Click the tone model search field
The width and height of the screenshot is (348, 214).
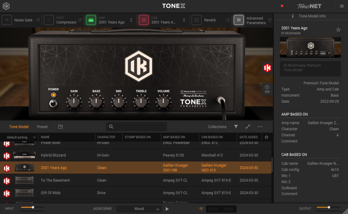click(x=137, y=127)
